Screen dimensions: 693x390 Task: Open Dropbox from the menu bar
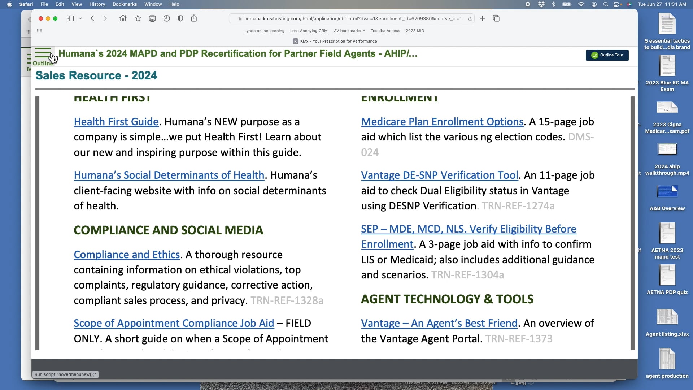541,4
